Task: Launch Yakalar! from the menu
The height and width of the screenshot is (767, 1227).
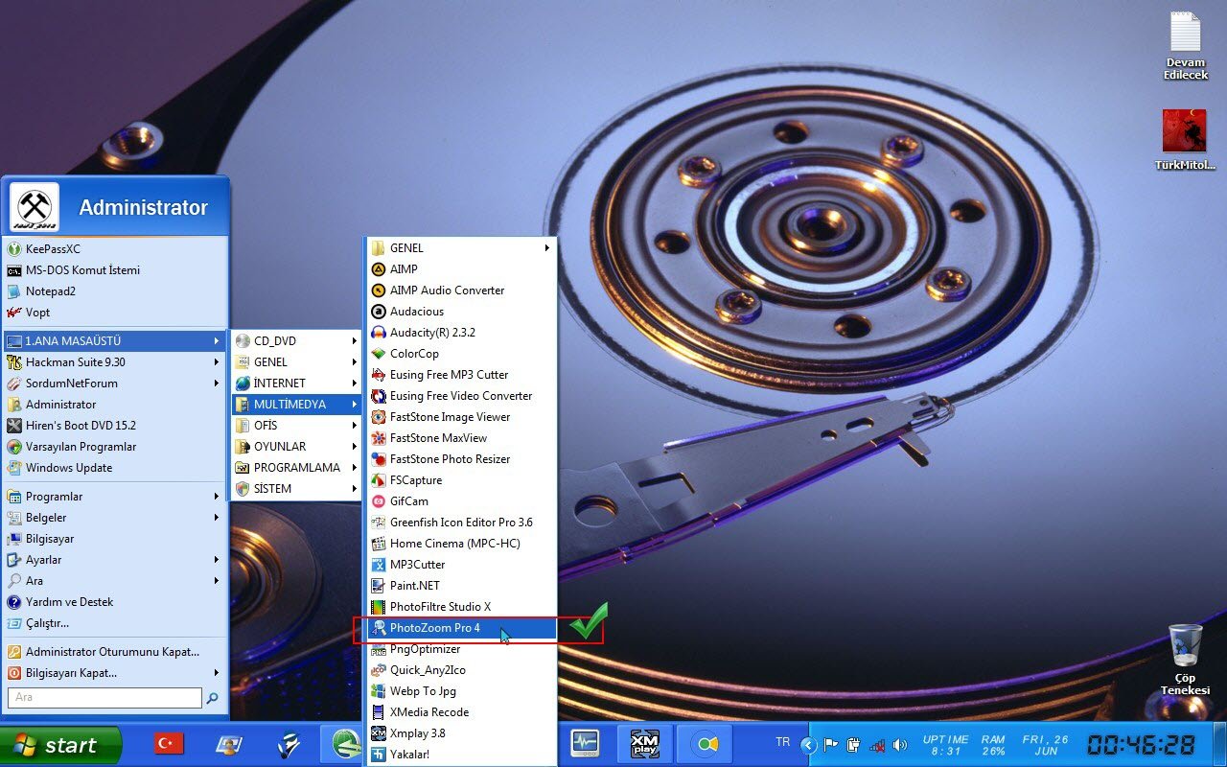Action: pos(461,755)
